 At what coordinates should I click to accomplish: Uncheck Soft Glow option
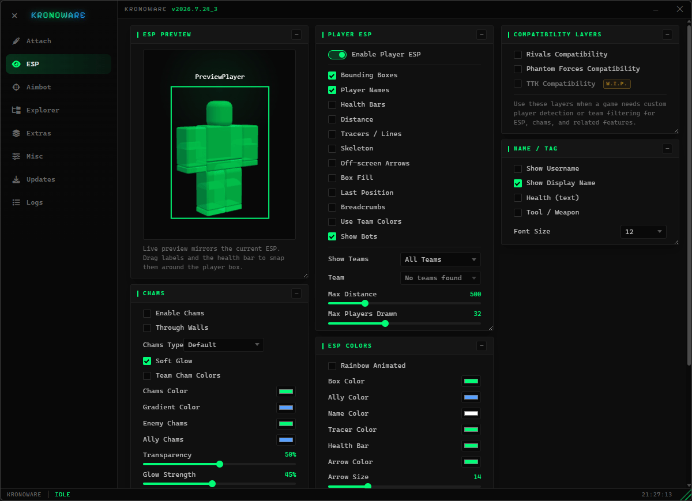147,361
